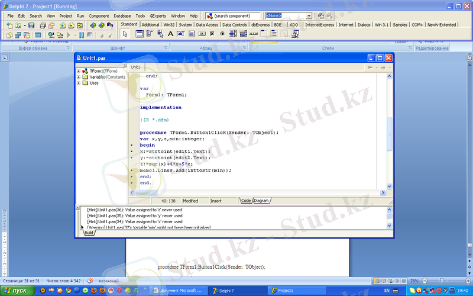Expand the TForm1 tree node
This screenshot has width=473, height=296.
click(79, 71)
